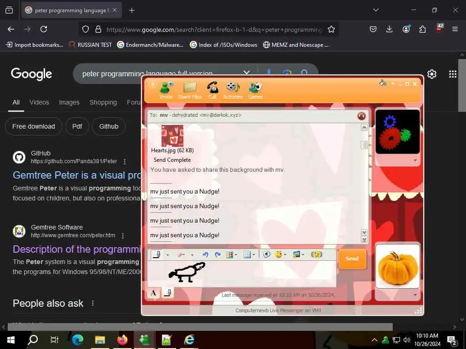This screenshot has height=349, width=466.
Task: Click contact's gears display picture
Action: [x=398, y=132]
